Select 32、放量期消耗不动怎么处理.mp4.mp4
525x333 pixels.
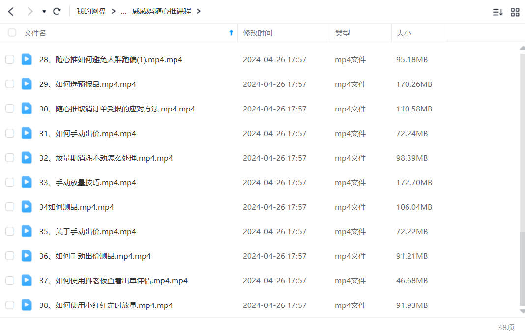pos(106,158)
